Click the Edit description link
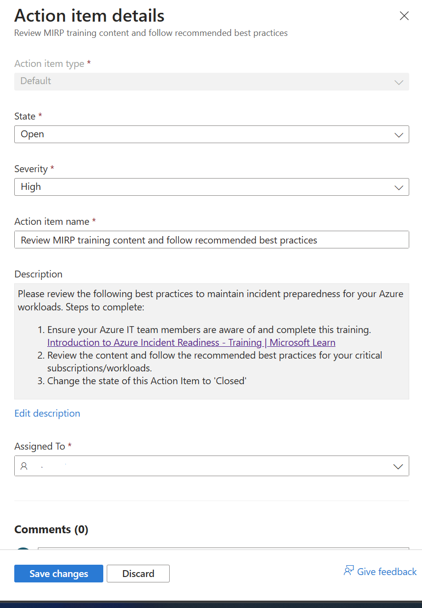 (47, 413)
